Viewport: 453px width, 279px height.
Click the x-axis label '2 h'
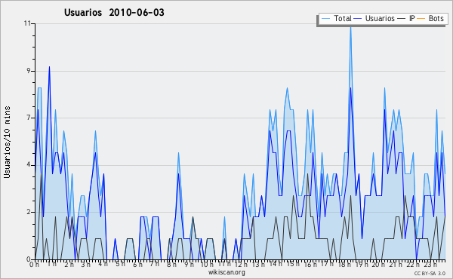point(69,264)
